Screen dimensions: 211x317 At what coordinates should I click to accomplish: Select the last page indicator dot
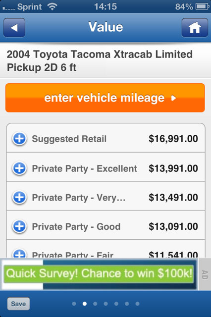pyautogui.click(x=137, y=304)
